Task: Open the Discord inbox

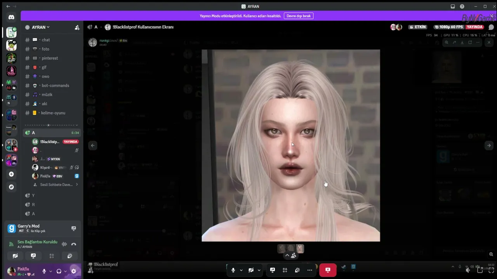Action: [453, 7]
